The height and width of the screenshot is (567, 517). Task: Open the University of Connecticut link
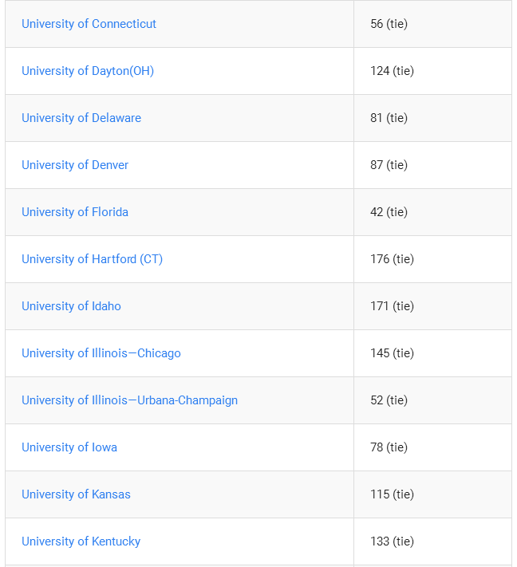89,24
